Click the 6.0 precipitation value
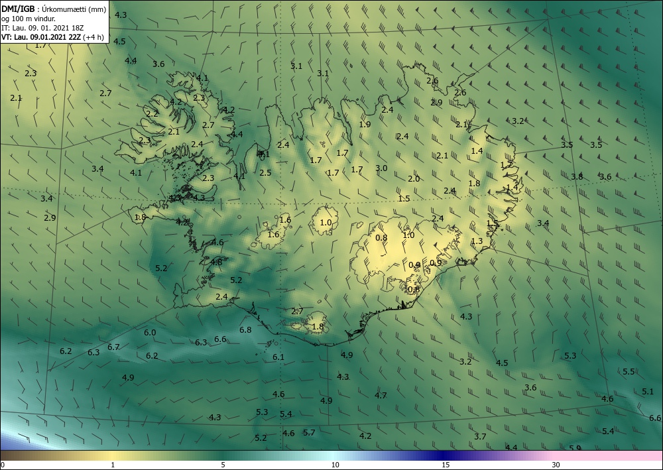This screenshot has width=663, height=470. (150, 333)
